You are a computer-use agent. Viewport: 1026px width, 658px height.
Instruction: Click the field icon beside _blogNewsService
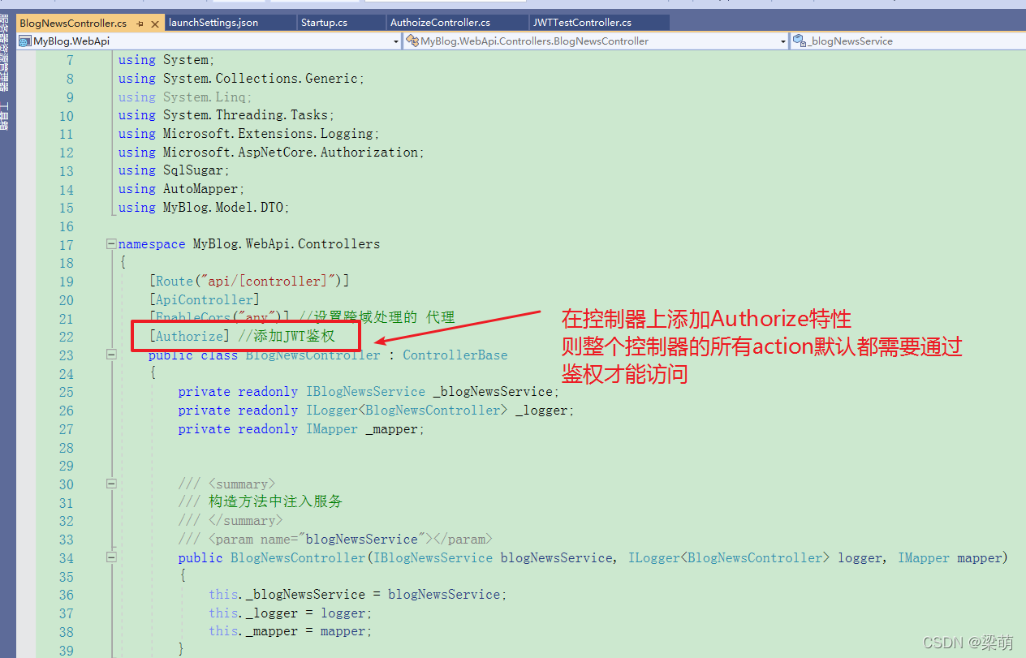(800, 41)
